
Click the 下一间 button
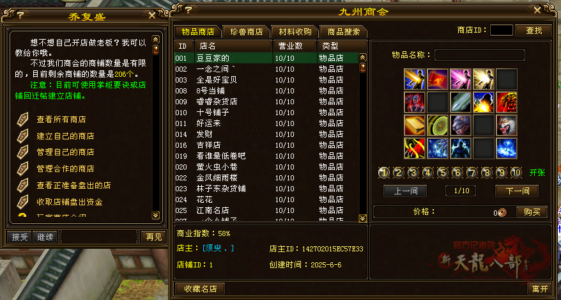pyautogui.click(x=517, y=191)
